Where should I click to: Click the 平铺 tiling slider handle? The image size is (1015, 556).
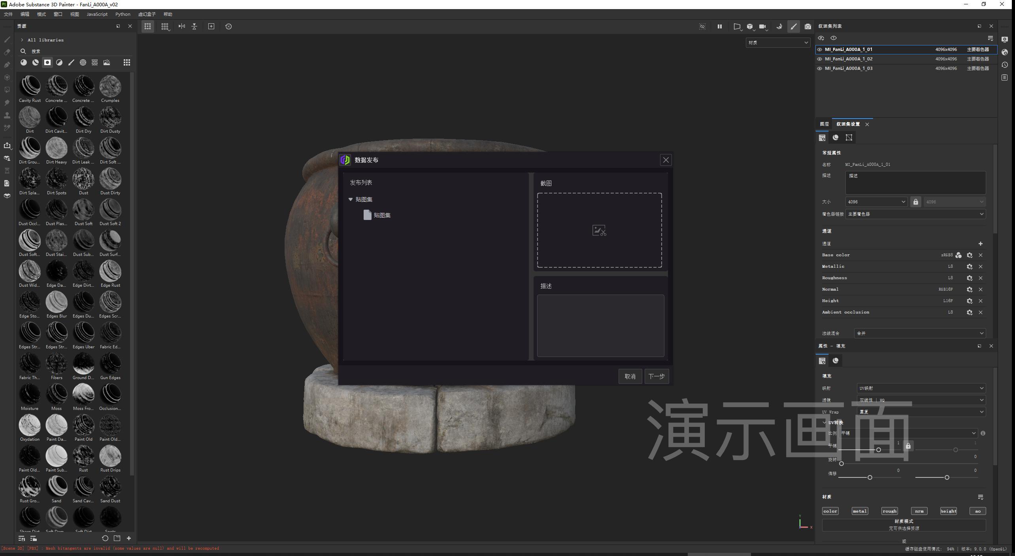click(x=878, y=450)
